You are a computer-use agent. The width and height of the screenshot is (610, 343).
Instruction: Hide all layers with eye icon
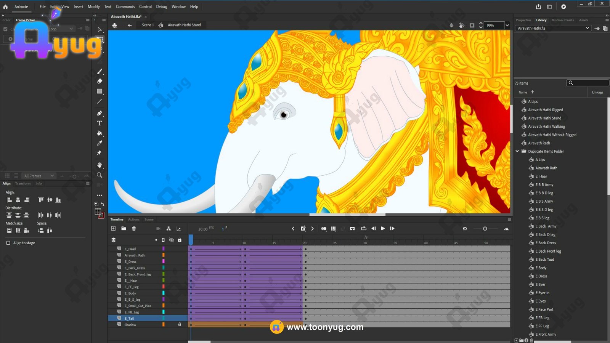tap(172, 240)
